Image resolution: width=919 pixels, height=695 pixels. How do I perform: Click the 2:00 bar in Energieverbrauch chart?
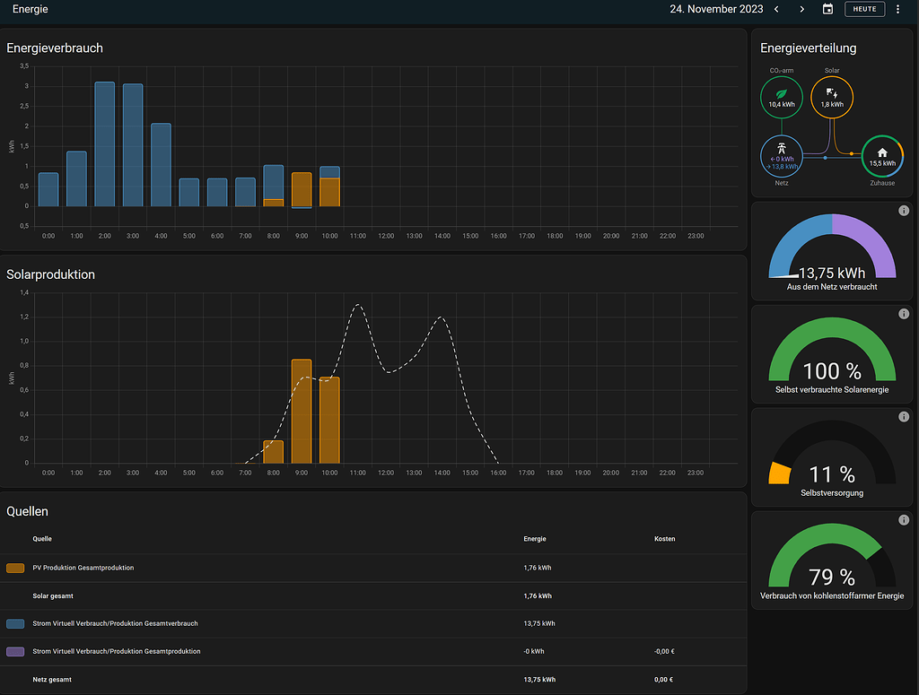tap(105, 143)
